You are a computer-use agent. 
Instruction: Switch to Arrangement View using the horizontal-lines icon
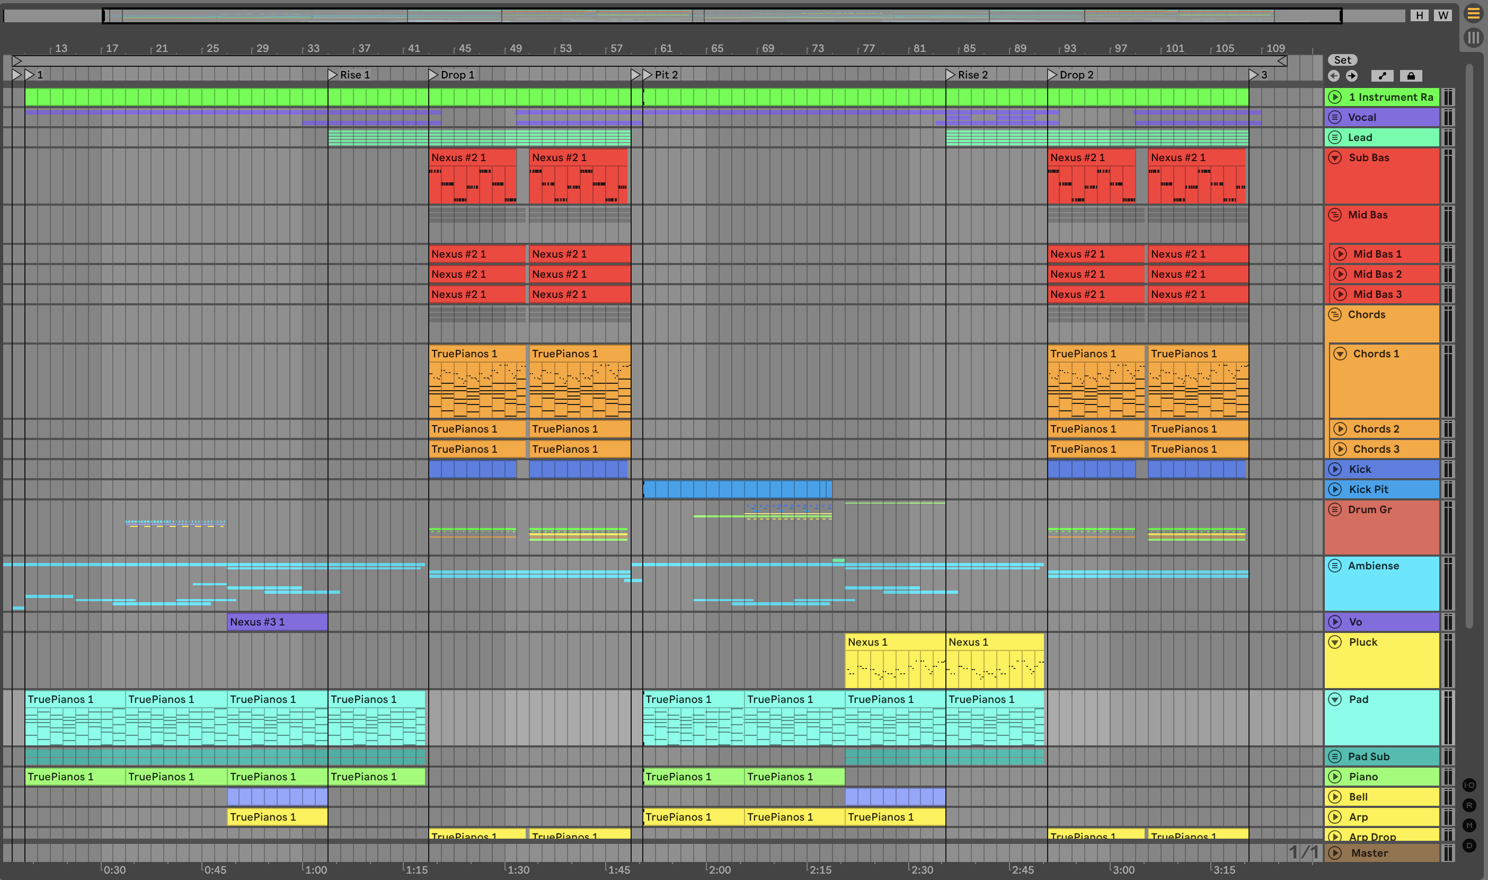pos(1473,13)
